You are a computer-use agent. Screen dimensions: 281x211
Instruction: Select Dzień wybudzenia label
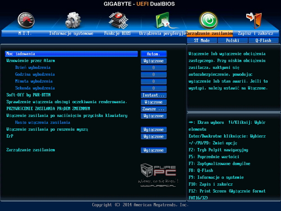33,68
